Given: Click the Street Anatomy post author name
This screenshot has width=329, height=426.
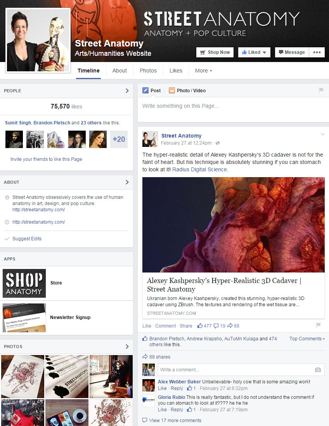Looking at the screenshot, I should tap(181, 136).
